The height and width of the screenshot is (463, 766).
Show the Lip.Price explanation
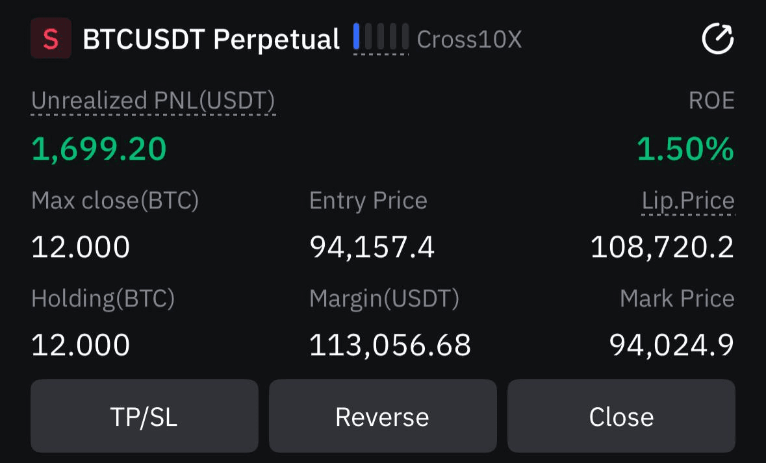tap(688, 201)
